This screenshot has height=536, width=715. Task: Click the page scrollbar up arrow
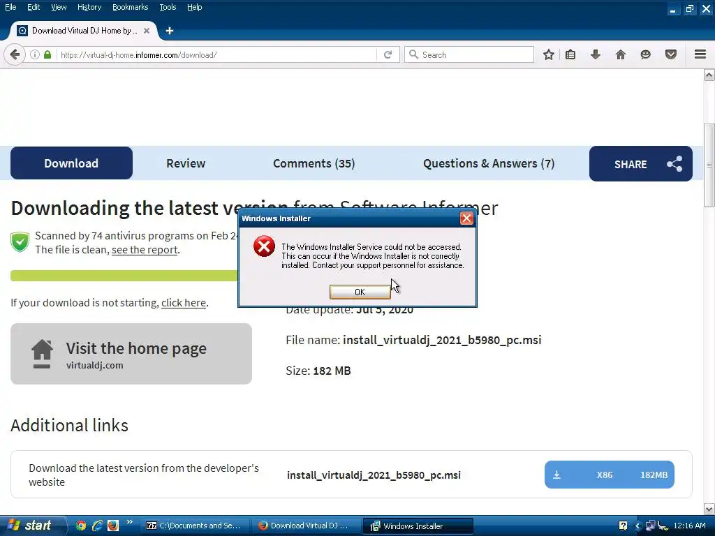[709, 75]
